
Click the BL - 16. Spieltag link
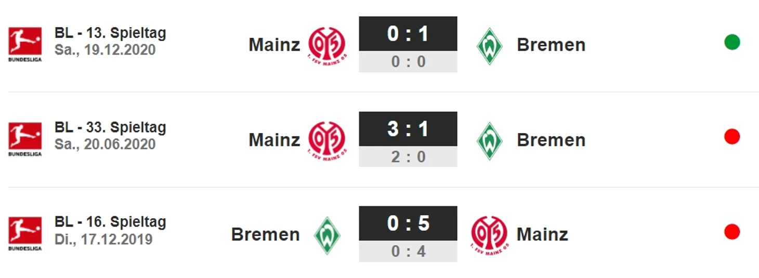click(x=110, y=222)
